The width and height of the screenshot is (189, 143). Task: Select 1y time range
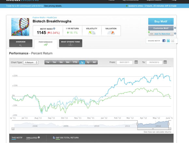tap(82, 62)
